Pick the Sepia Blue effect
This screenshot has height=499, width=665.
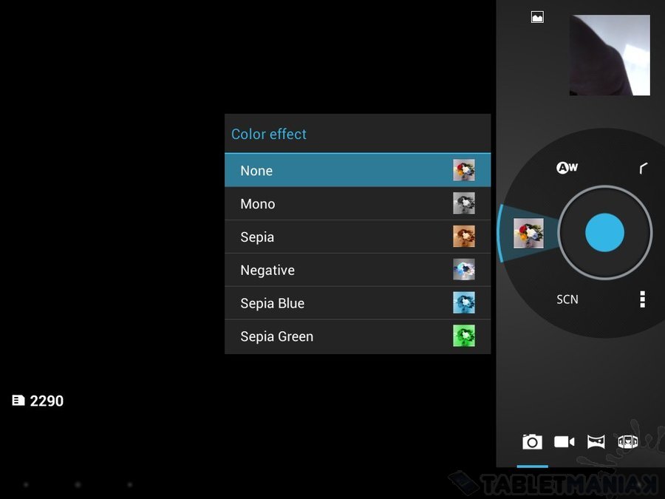tap(358, 303)
